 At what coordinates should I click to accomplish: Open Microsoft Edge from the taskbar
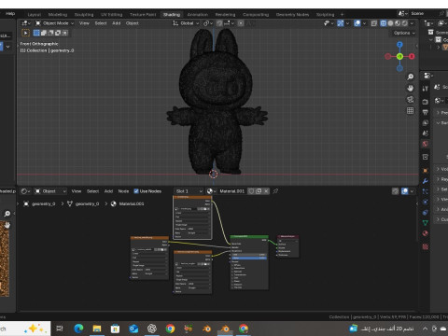(x=78, y=329)
